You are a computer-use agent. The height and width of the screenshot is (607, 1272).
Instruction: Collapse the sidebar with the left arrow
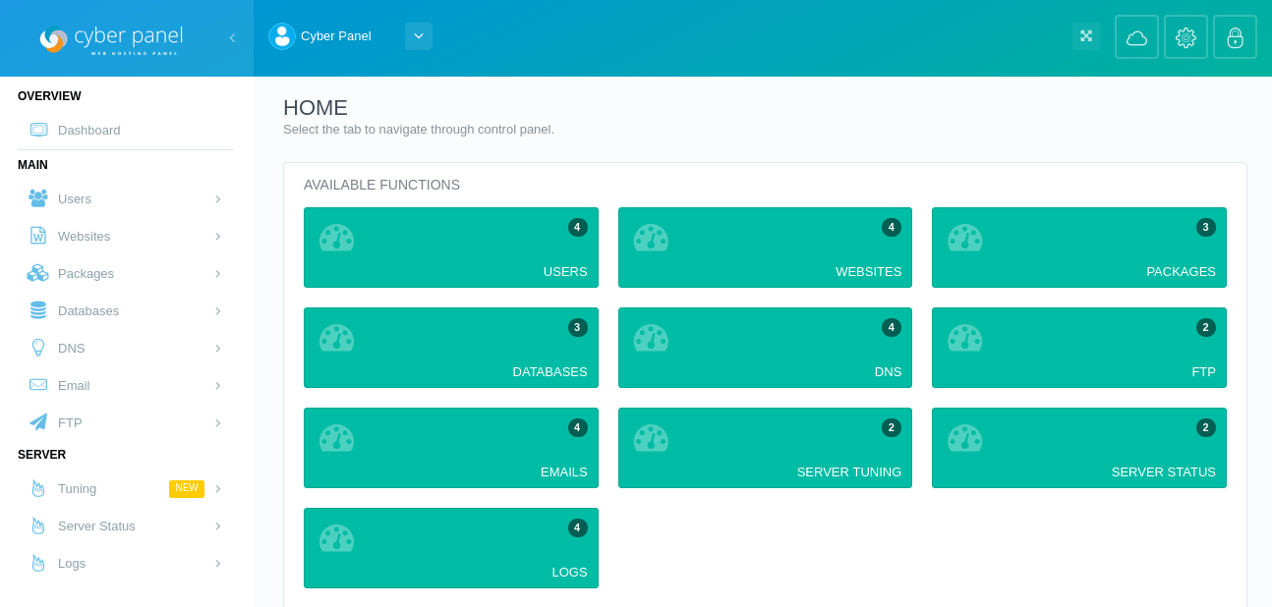(232, 38)
